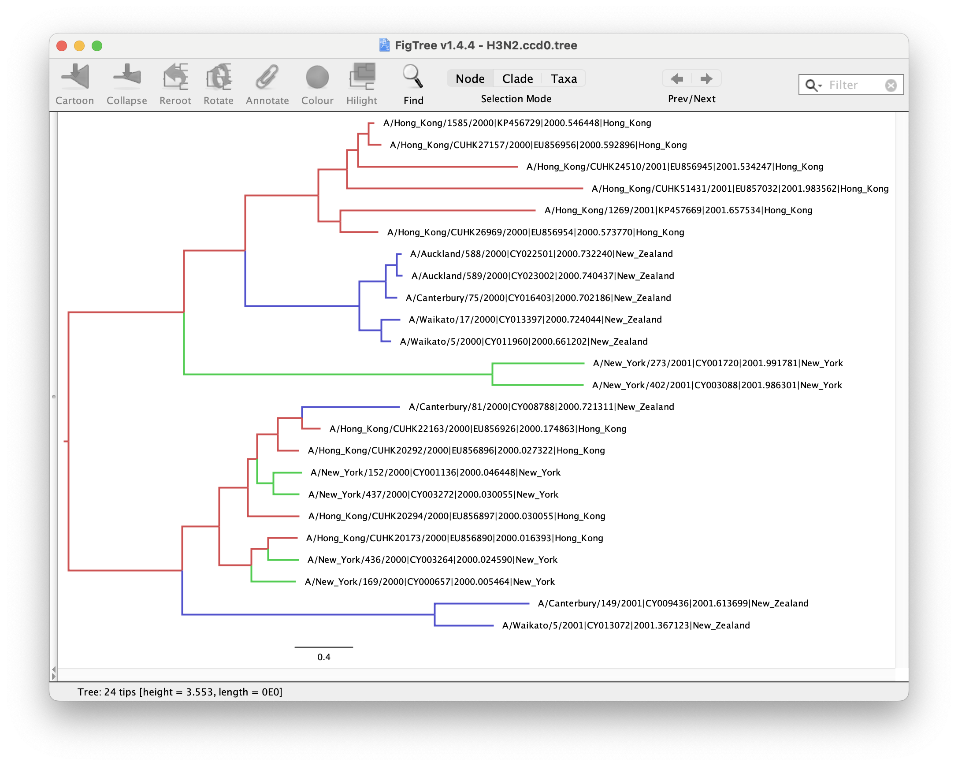Click the Collapse toolbar icon
Viewport: 958px width, 766px height.
click(x=126, y=76)
